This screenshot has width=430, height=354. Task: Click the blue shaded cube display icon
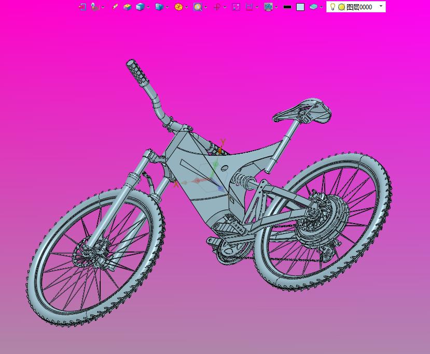[140, 7]
